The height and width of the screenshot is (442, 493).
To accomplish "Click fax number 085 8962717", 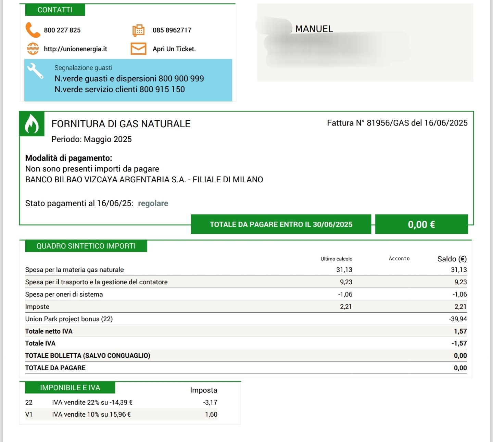I will click(x=172, y=30).
